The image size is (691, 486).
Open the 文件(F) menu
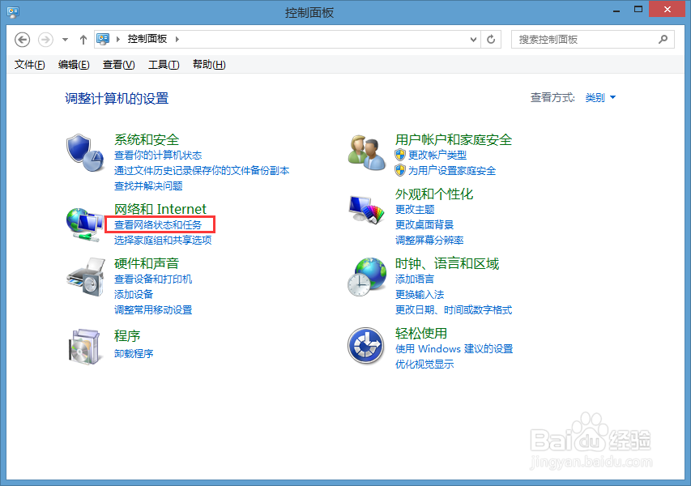(x=29, y=65)
